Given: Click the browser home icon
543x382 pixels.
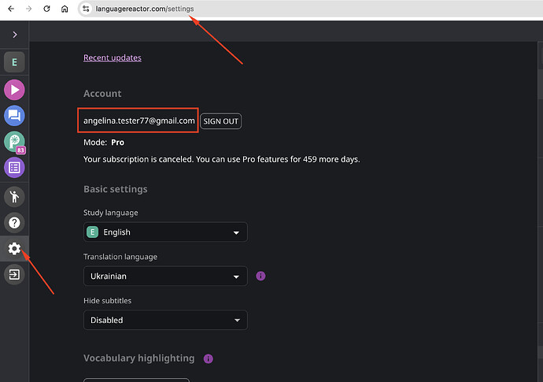Looking at the screenshot, I should coord(65,9).
